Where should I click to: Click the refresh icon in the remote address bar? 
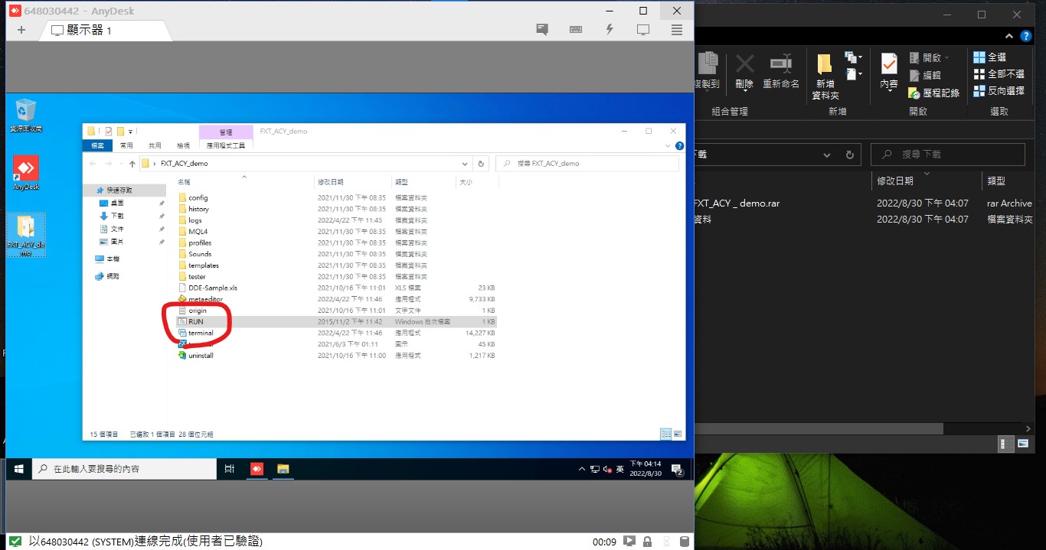[481, 163]
